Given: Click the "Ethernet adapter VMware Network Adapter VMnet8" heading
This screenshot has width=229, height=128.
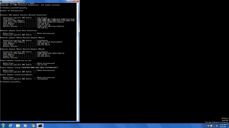Looking at the screenshot, I should [23, 49].
